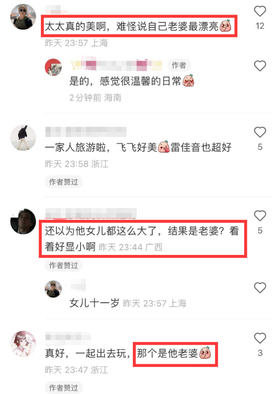Click blurred username of the author reply
272x394 pixels.
pyautogui.click(x=116, y=65)
